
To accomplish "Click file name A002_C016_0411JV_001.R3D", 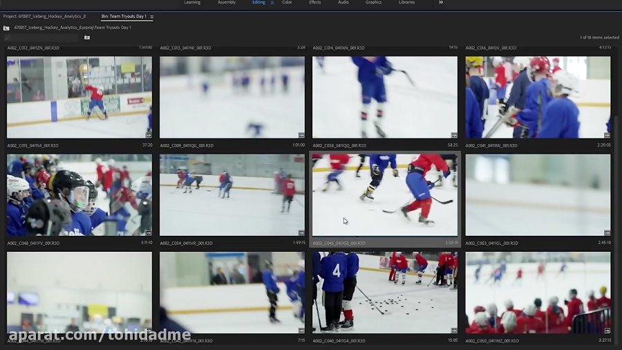I will point(491,48).
